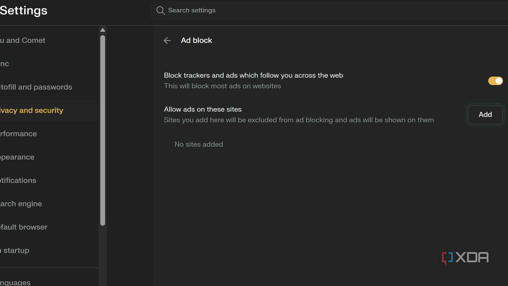This screenshot has width=508, height=286.
Task: Select the Appearance sidebar item
Action: (x=17, y=157)
